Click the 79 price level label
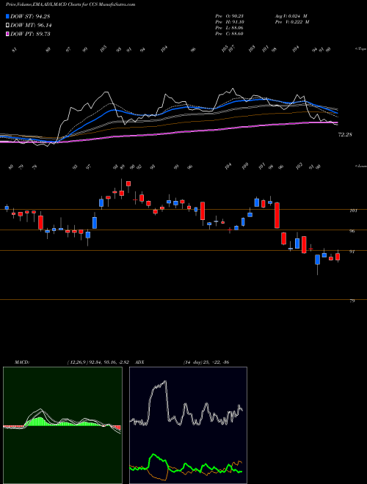367x484 pixels. (352, 301)
